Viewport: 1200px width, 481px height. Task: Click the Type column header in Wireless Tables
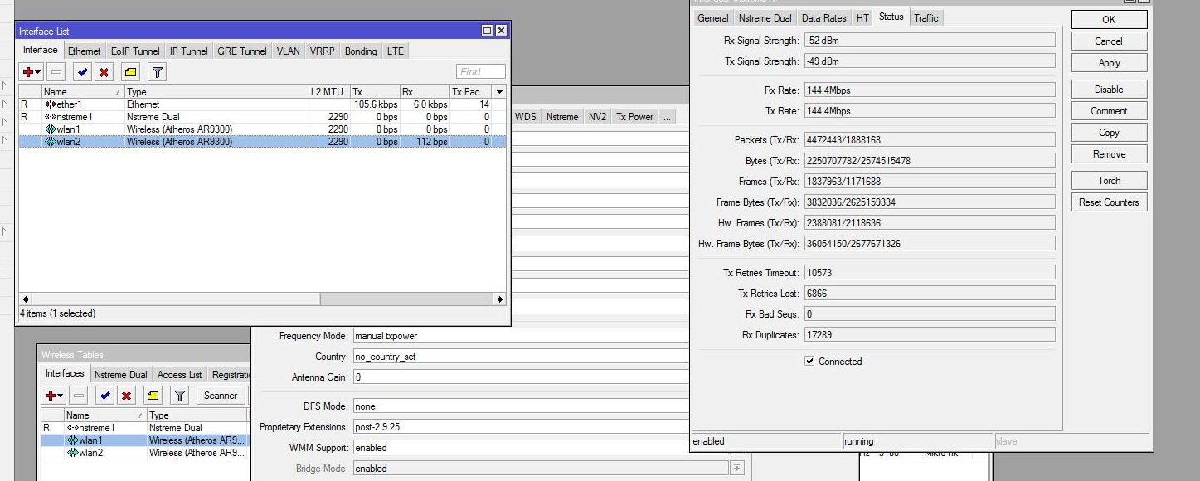tap(197, 415)
